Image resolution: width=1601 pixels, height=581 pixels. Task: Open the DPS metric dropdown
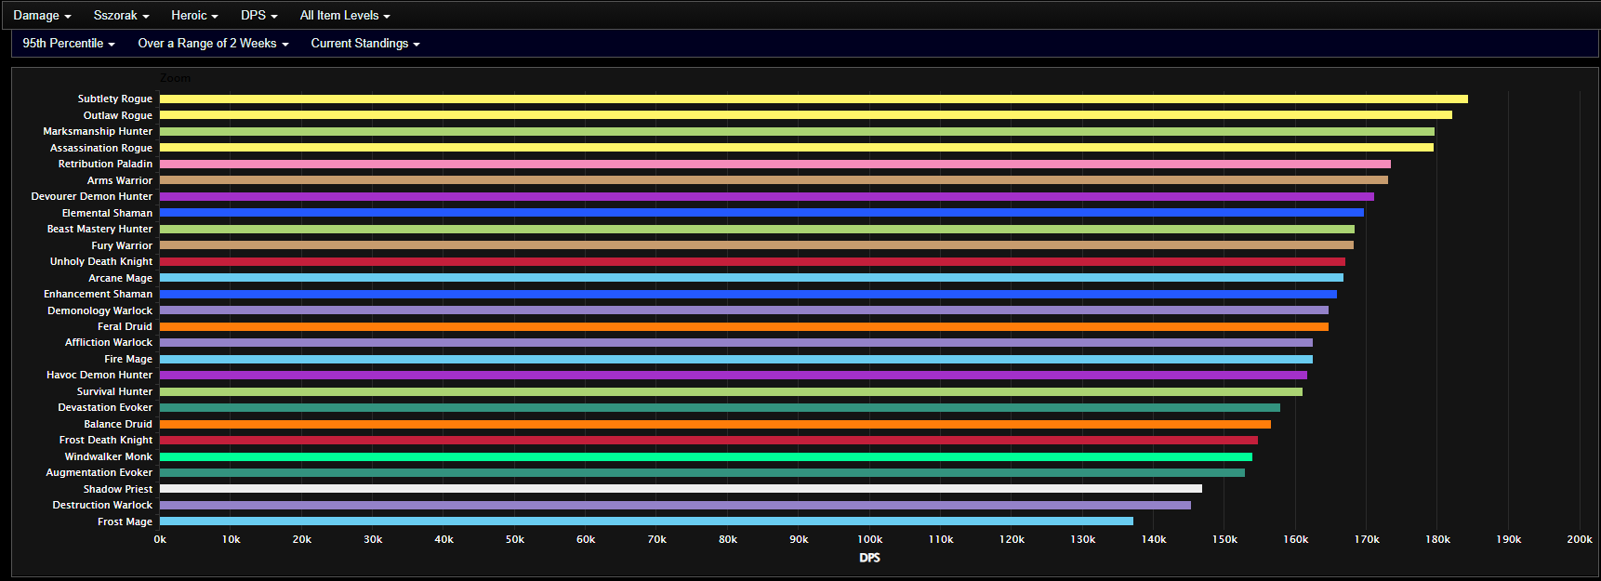[x=258, y=15]
